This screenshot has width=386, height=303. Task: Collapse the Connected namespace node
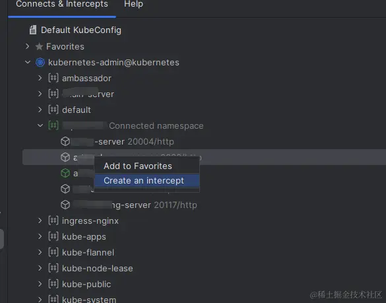coord(40,125)
